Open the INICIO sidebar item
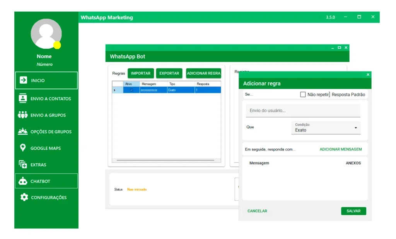 point(46,80)
